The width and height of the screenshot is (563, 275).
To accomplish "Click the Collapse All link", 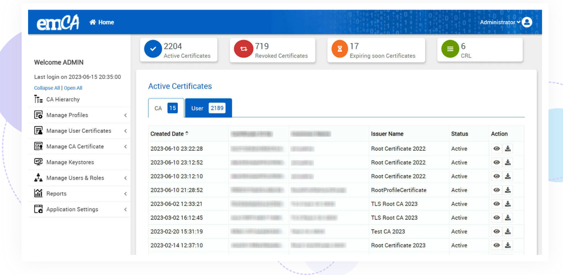I will 47,88.
